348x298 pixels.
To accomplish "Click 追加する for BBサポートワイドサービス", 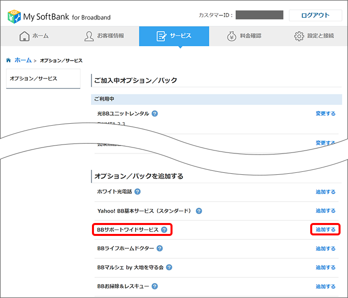I will click(x=325, y=229).
